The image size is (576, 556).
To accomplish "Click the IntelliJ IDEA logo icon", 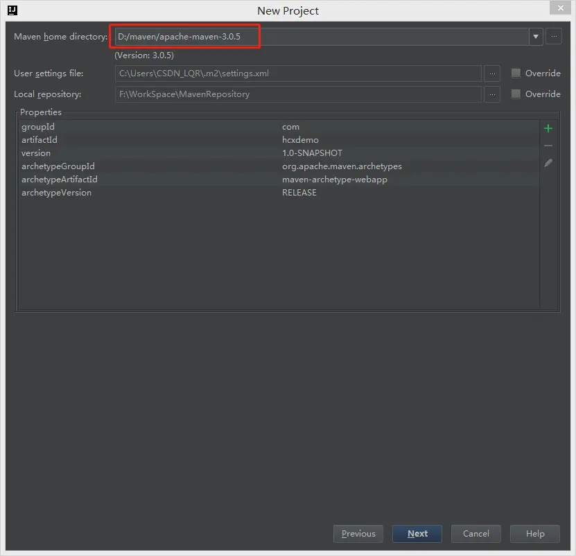I will tap(12, 10).
